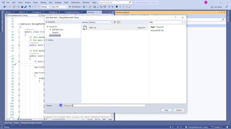
Task: Select the General template category
Action: [55, 33]
